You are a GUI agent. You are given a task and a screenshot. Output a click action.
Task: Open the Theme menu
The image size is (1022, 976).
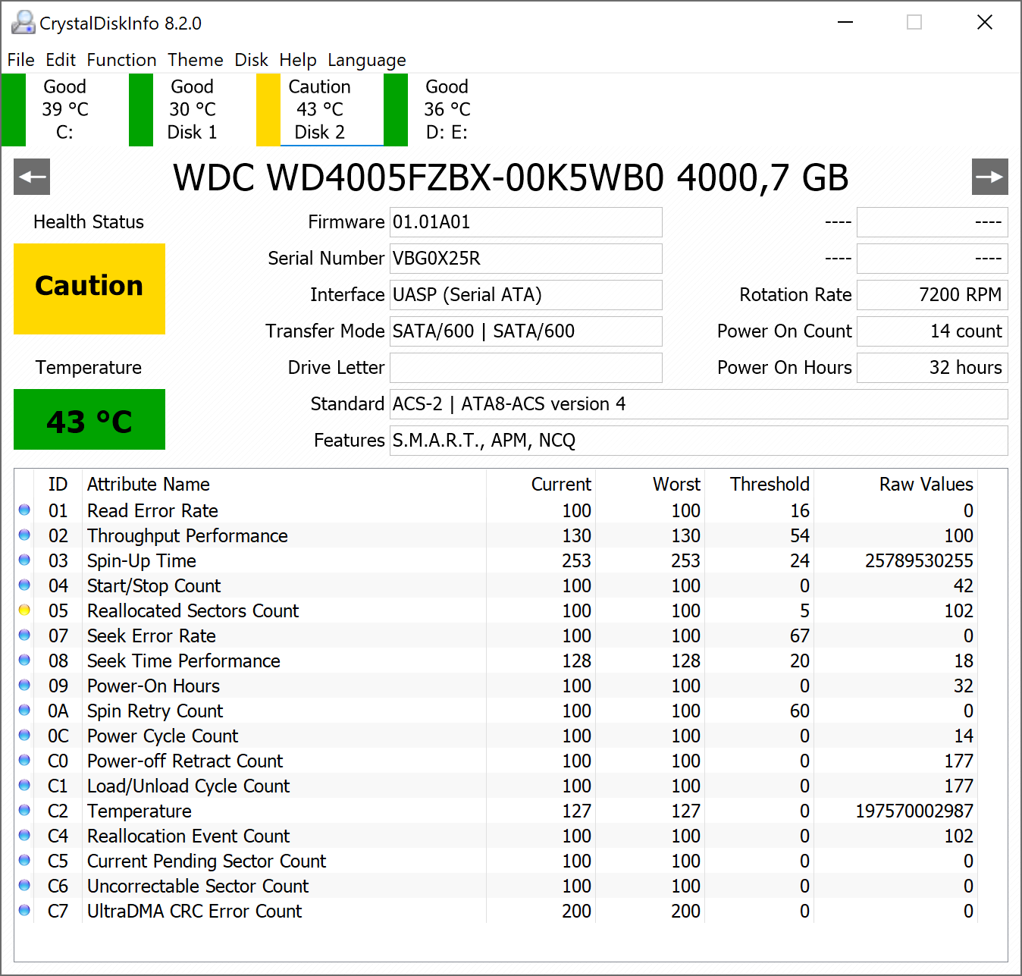[196, 60]
